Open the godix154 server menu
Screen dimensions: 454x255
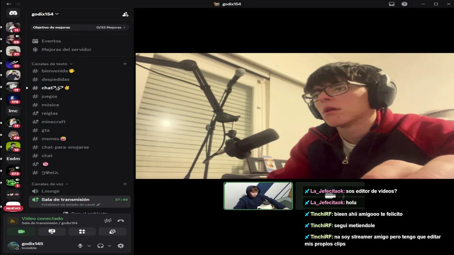coord(45,14)
